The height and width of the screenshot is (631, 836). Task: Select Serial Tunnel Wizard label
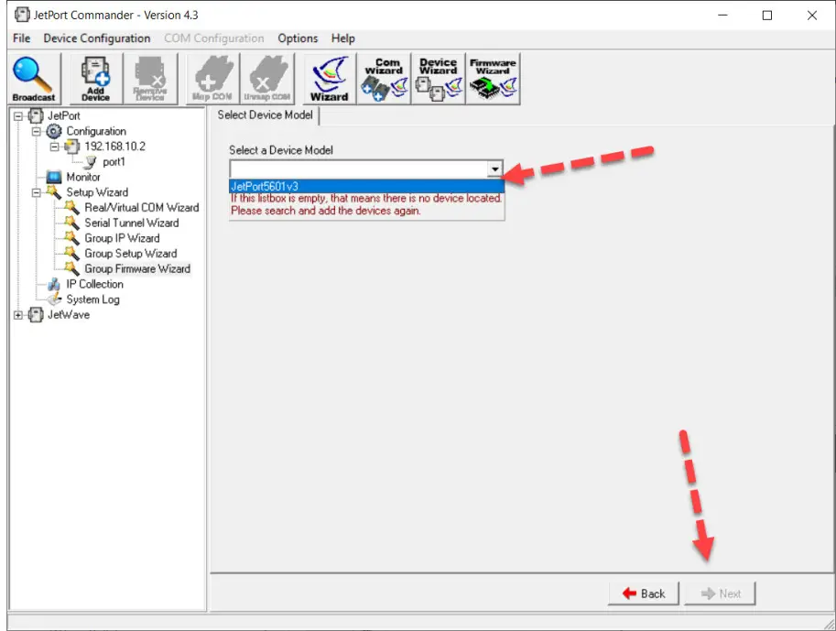(132, 223)
